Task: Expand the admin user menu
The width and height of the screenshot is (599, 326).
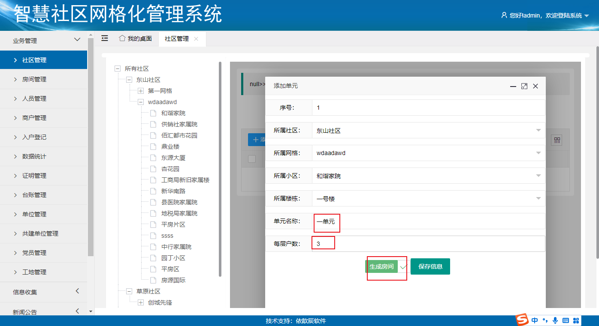Action: (x=587, y=16)
